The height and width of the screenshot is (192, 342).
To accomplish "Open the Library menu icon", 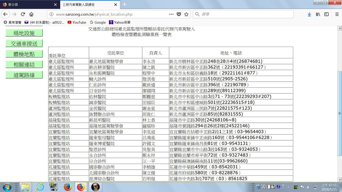I will point(318,14).
